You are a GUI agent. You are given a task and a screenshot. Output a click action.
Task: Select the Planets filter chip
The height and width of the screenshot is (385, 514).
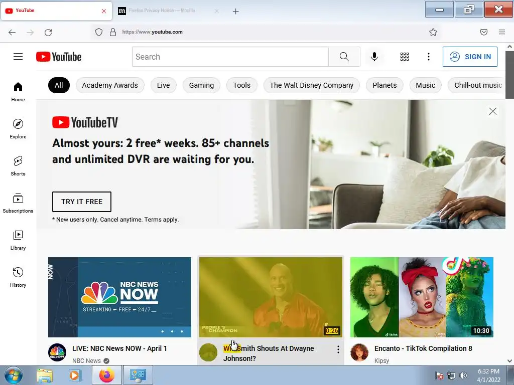pyautogui.click(x=384, y=85)
